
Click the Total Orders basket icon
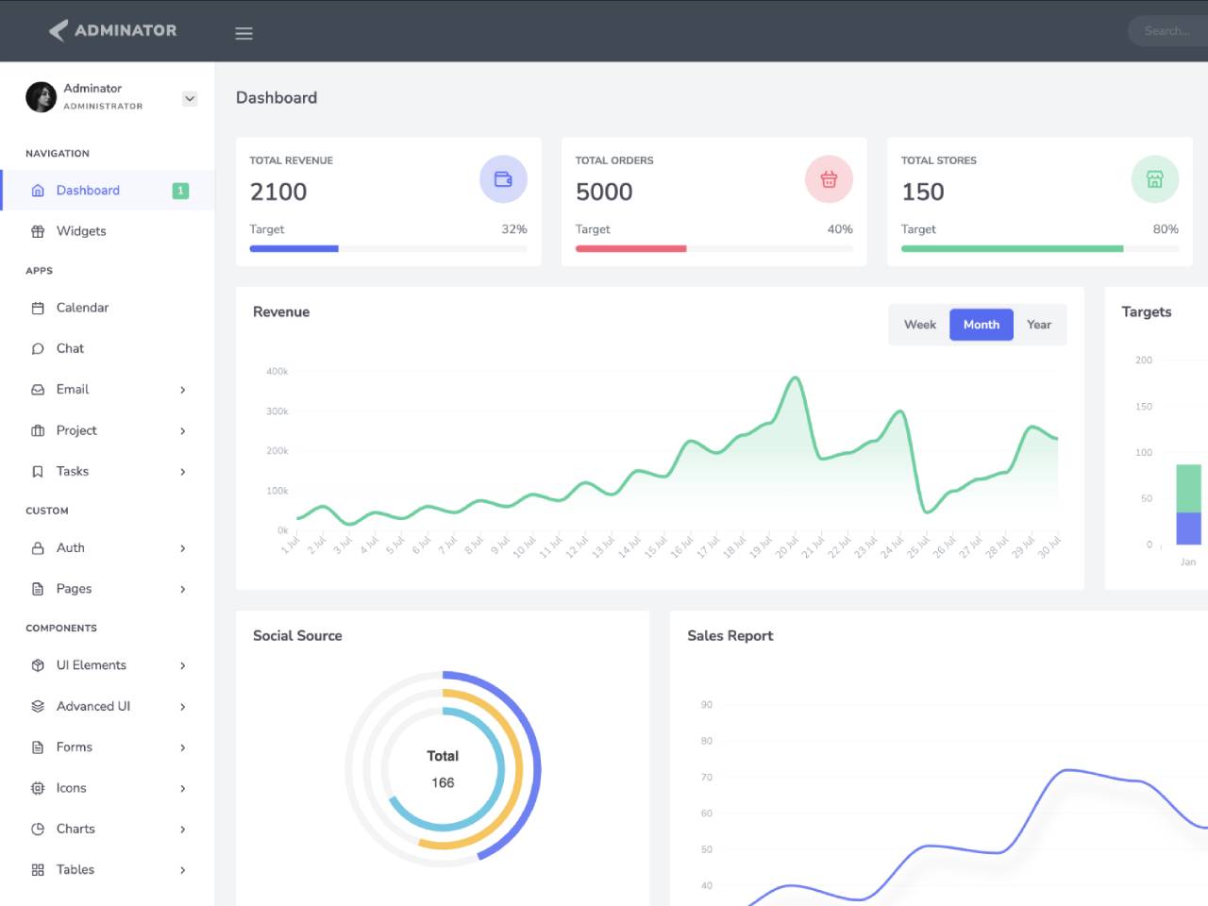(829, 179)
